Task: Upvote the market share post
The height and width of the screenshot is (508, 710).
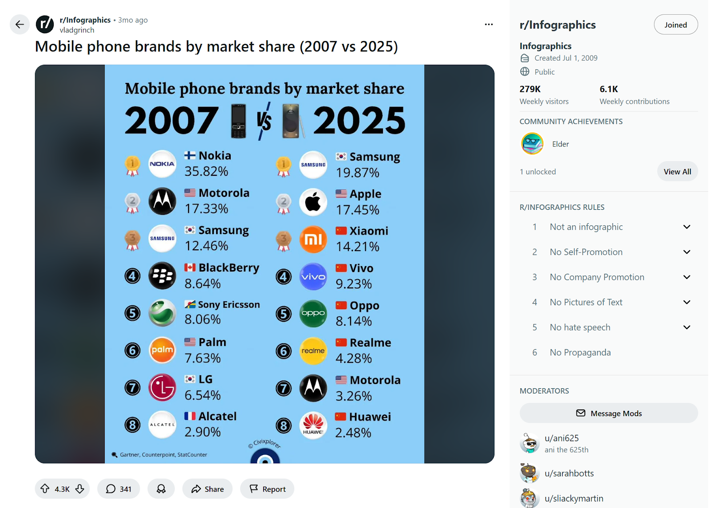Action: [45, 489]
